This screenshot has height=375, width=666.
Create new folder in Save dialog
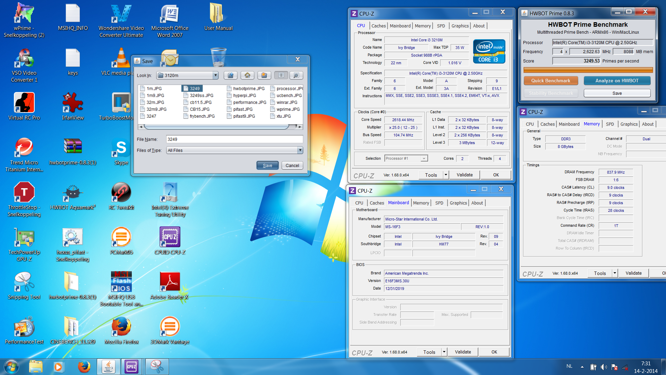coord(264,75)
